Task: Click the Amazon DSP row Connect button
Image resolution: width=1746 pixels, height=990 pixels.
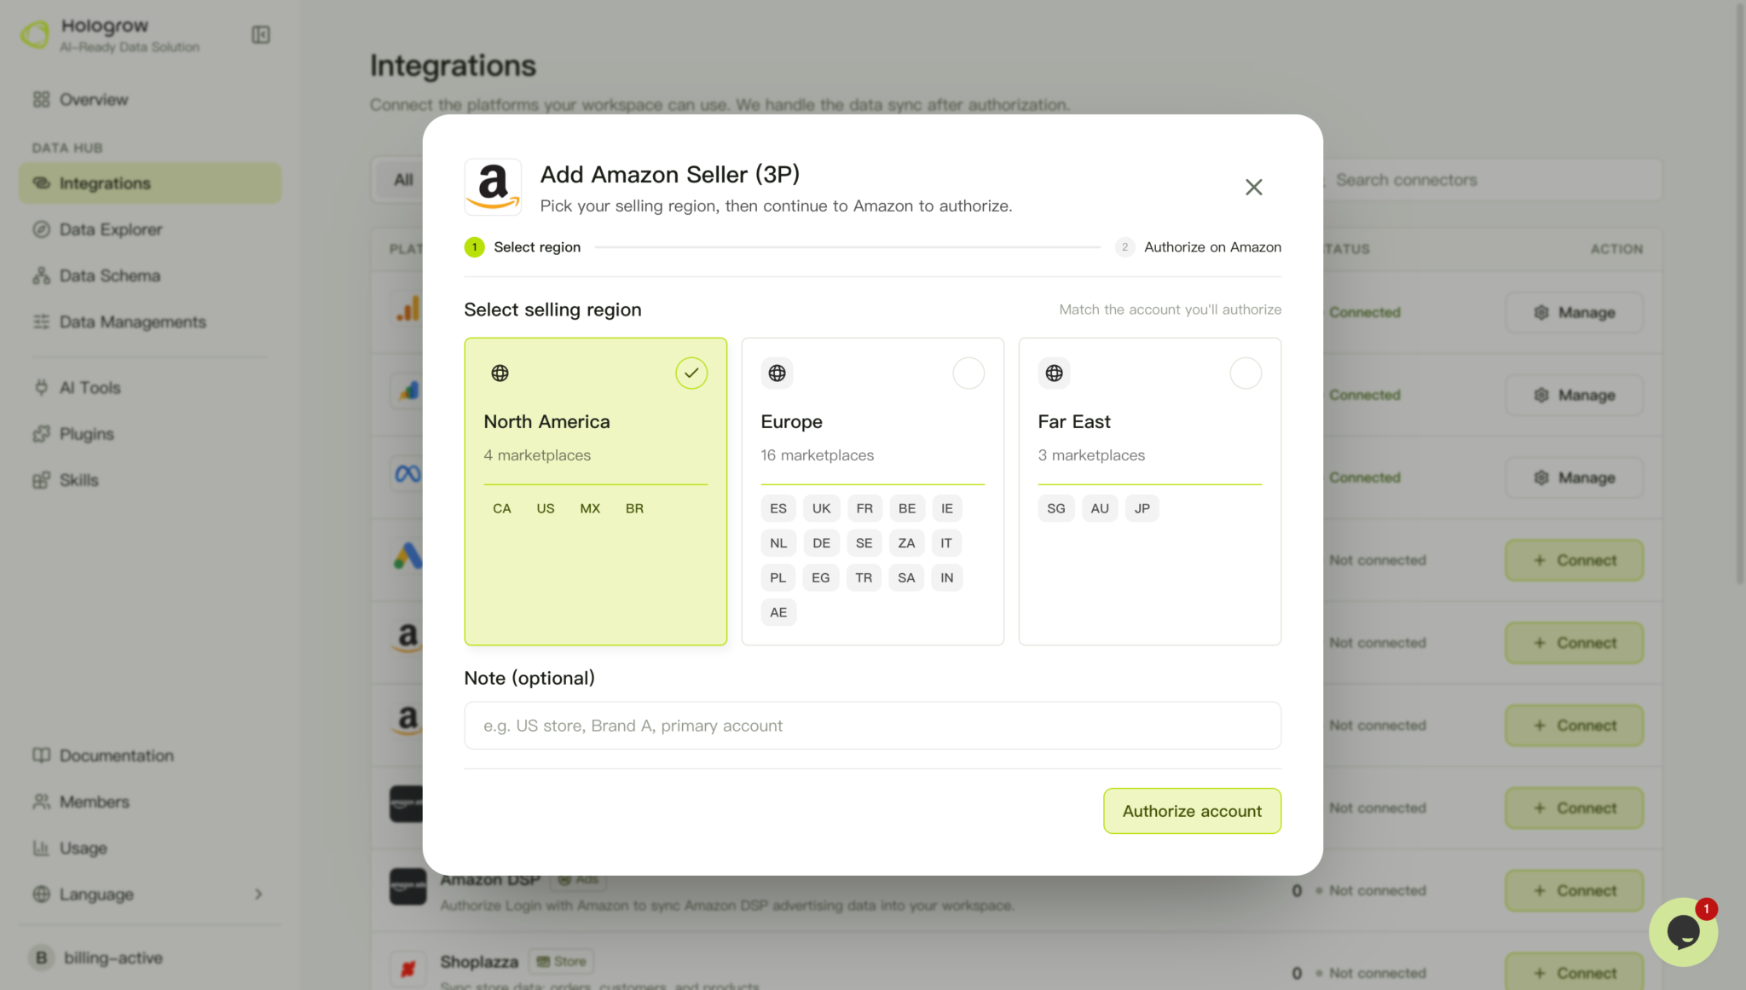Action: (1574, 890)
